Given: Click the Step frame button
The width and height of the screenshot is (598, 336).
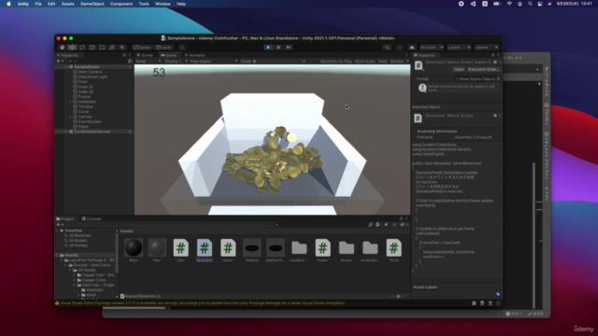Looking at the screenshot, I should point(289,48).
